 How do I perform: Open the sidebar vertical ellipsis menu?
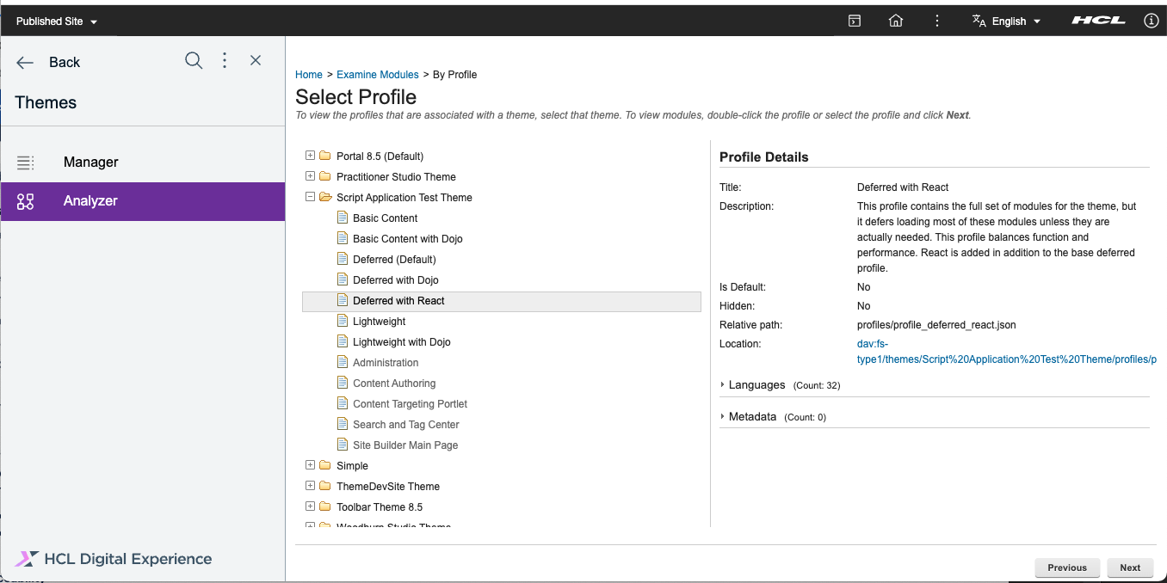(225, 60)
